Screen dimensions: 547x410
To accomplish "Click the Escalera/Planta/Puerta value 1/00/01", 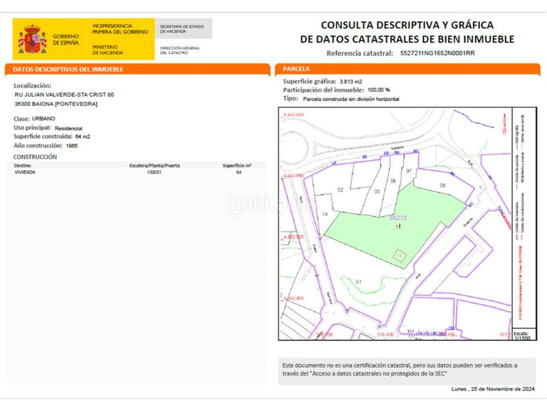I will point(155,172).
